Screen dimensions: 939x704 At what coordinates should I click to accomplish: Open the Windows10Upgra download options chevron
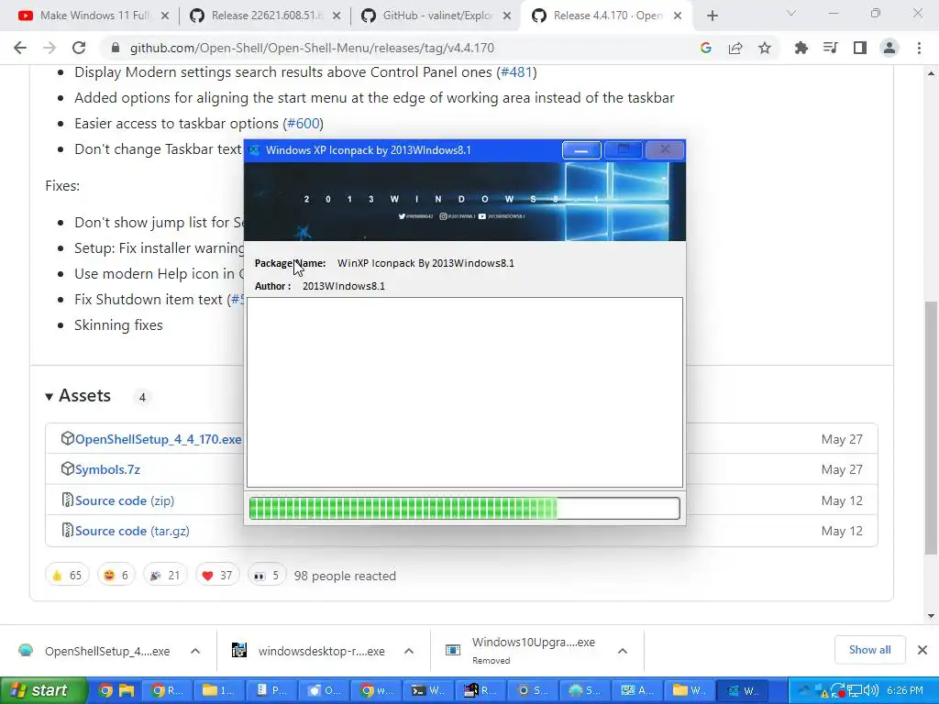[x=623, y=651]
